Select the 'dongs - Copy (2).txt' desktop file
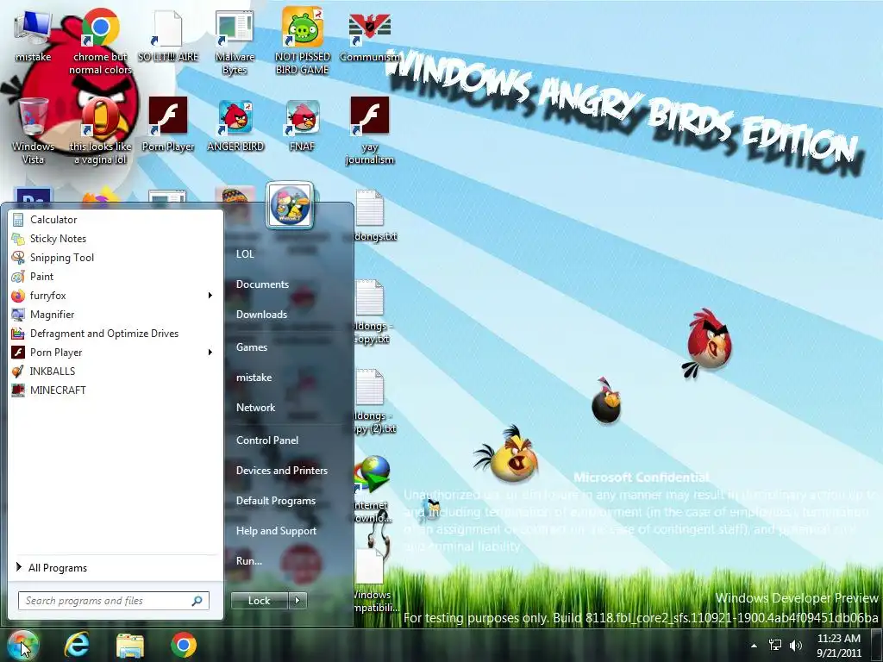This screenshot has height=662, width=883. point(374,402)
